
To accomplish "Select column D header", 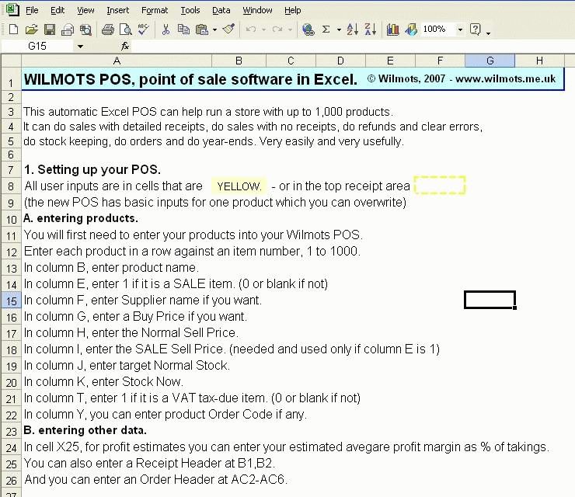I will pyautogui.click(x=340, y=61).
